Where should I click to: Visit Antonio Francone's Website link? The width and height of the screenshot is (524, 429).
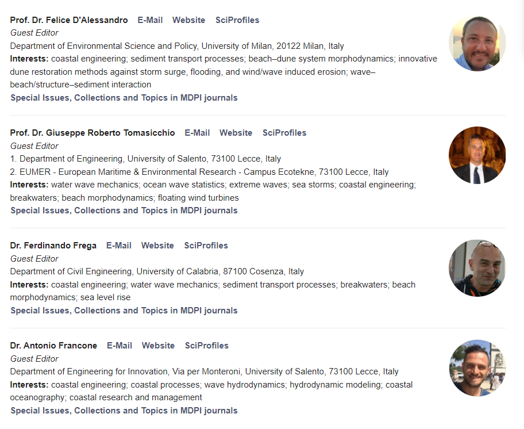click(x=158, y=346)
